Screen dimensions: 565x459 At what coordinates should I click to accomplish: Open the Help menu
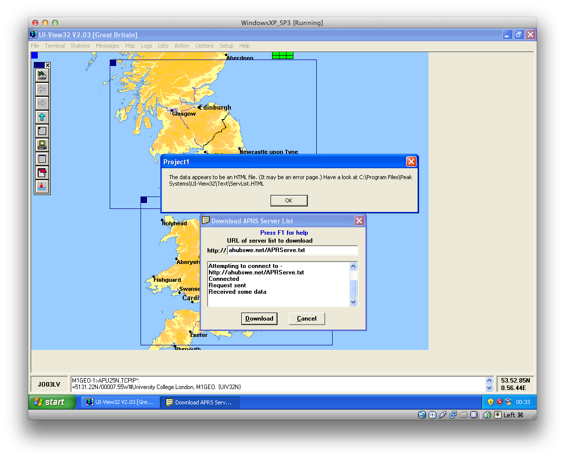click(x=245, y=46)
